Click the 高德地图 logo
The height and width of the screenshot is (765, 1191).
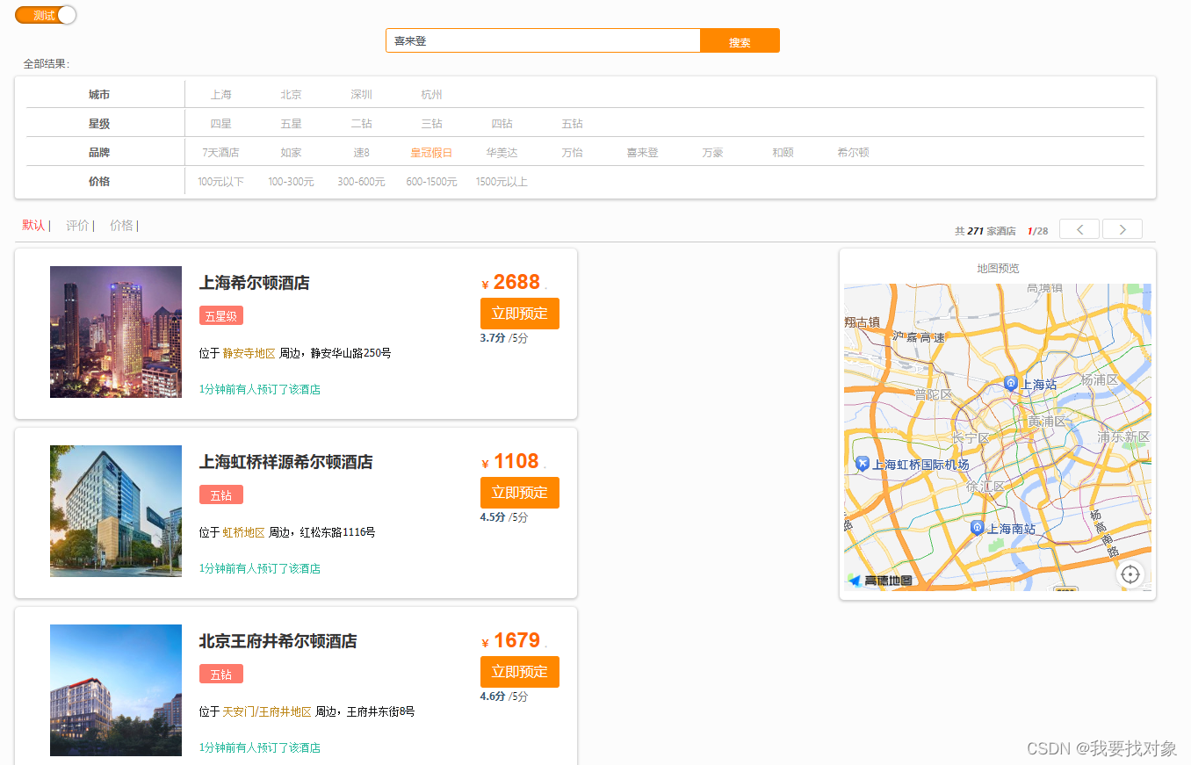point(880,581)
